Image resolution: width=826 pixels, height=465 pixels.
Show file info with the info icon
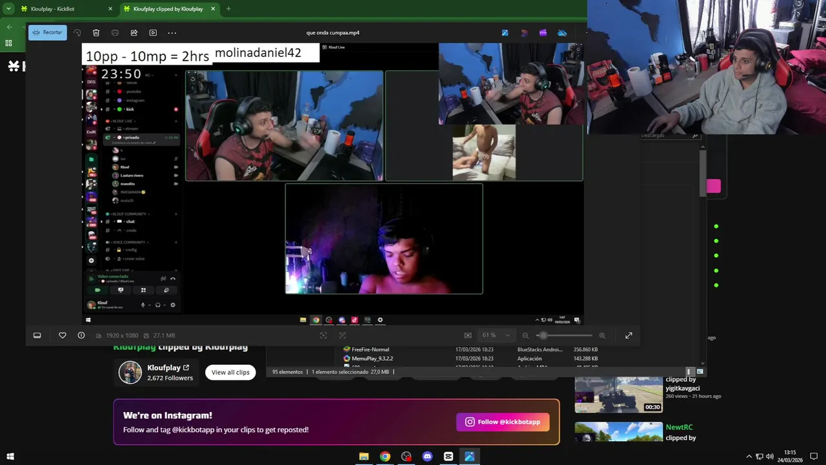point(81,335)
